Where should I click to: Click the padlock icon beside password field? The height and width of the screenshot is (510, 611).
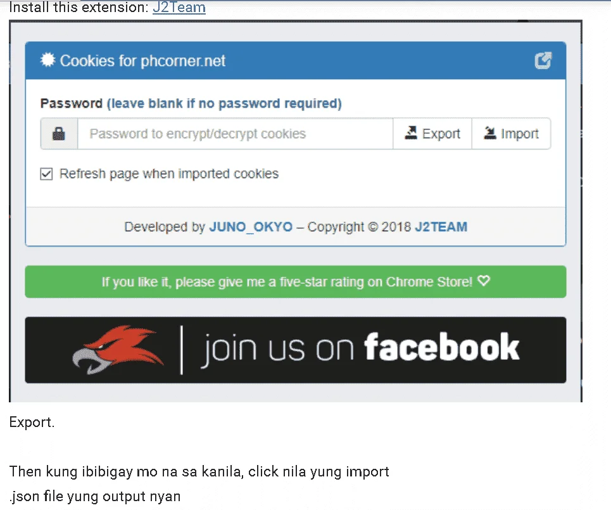tap(59, 134)
